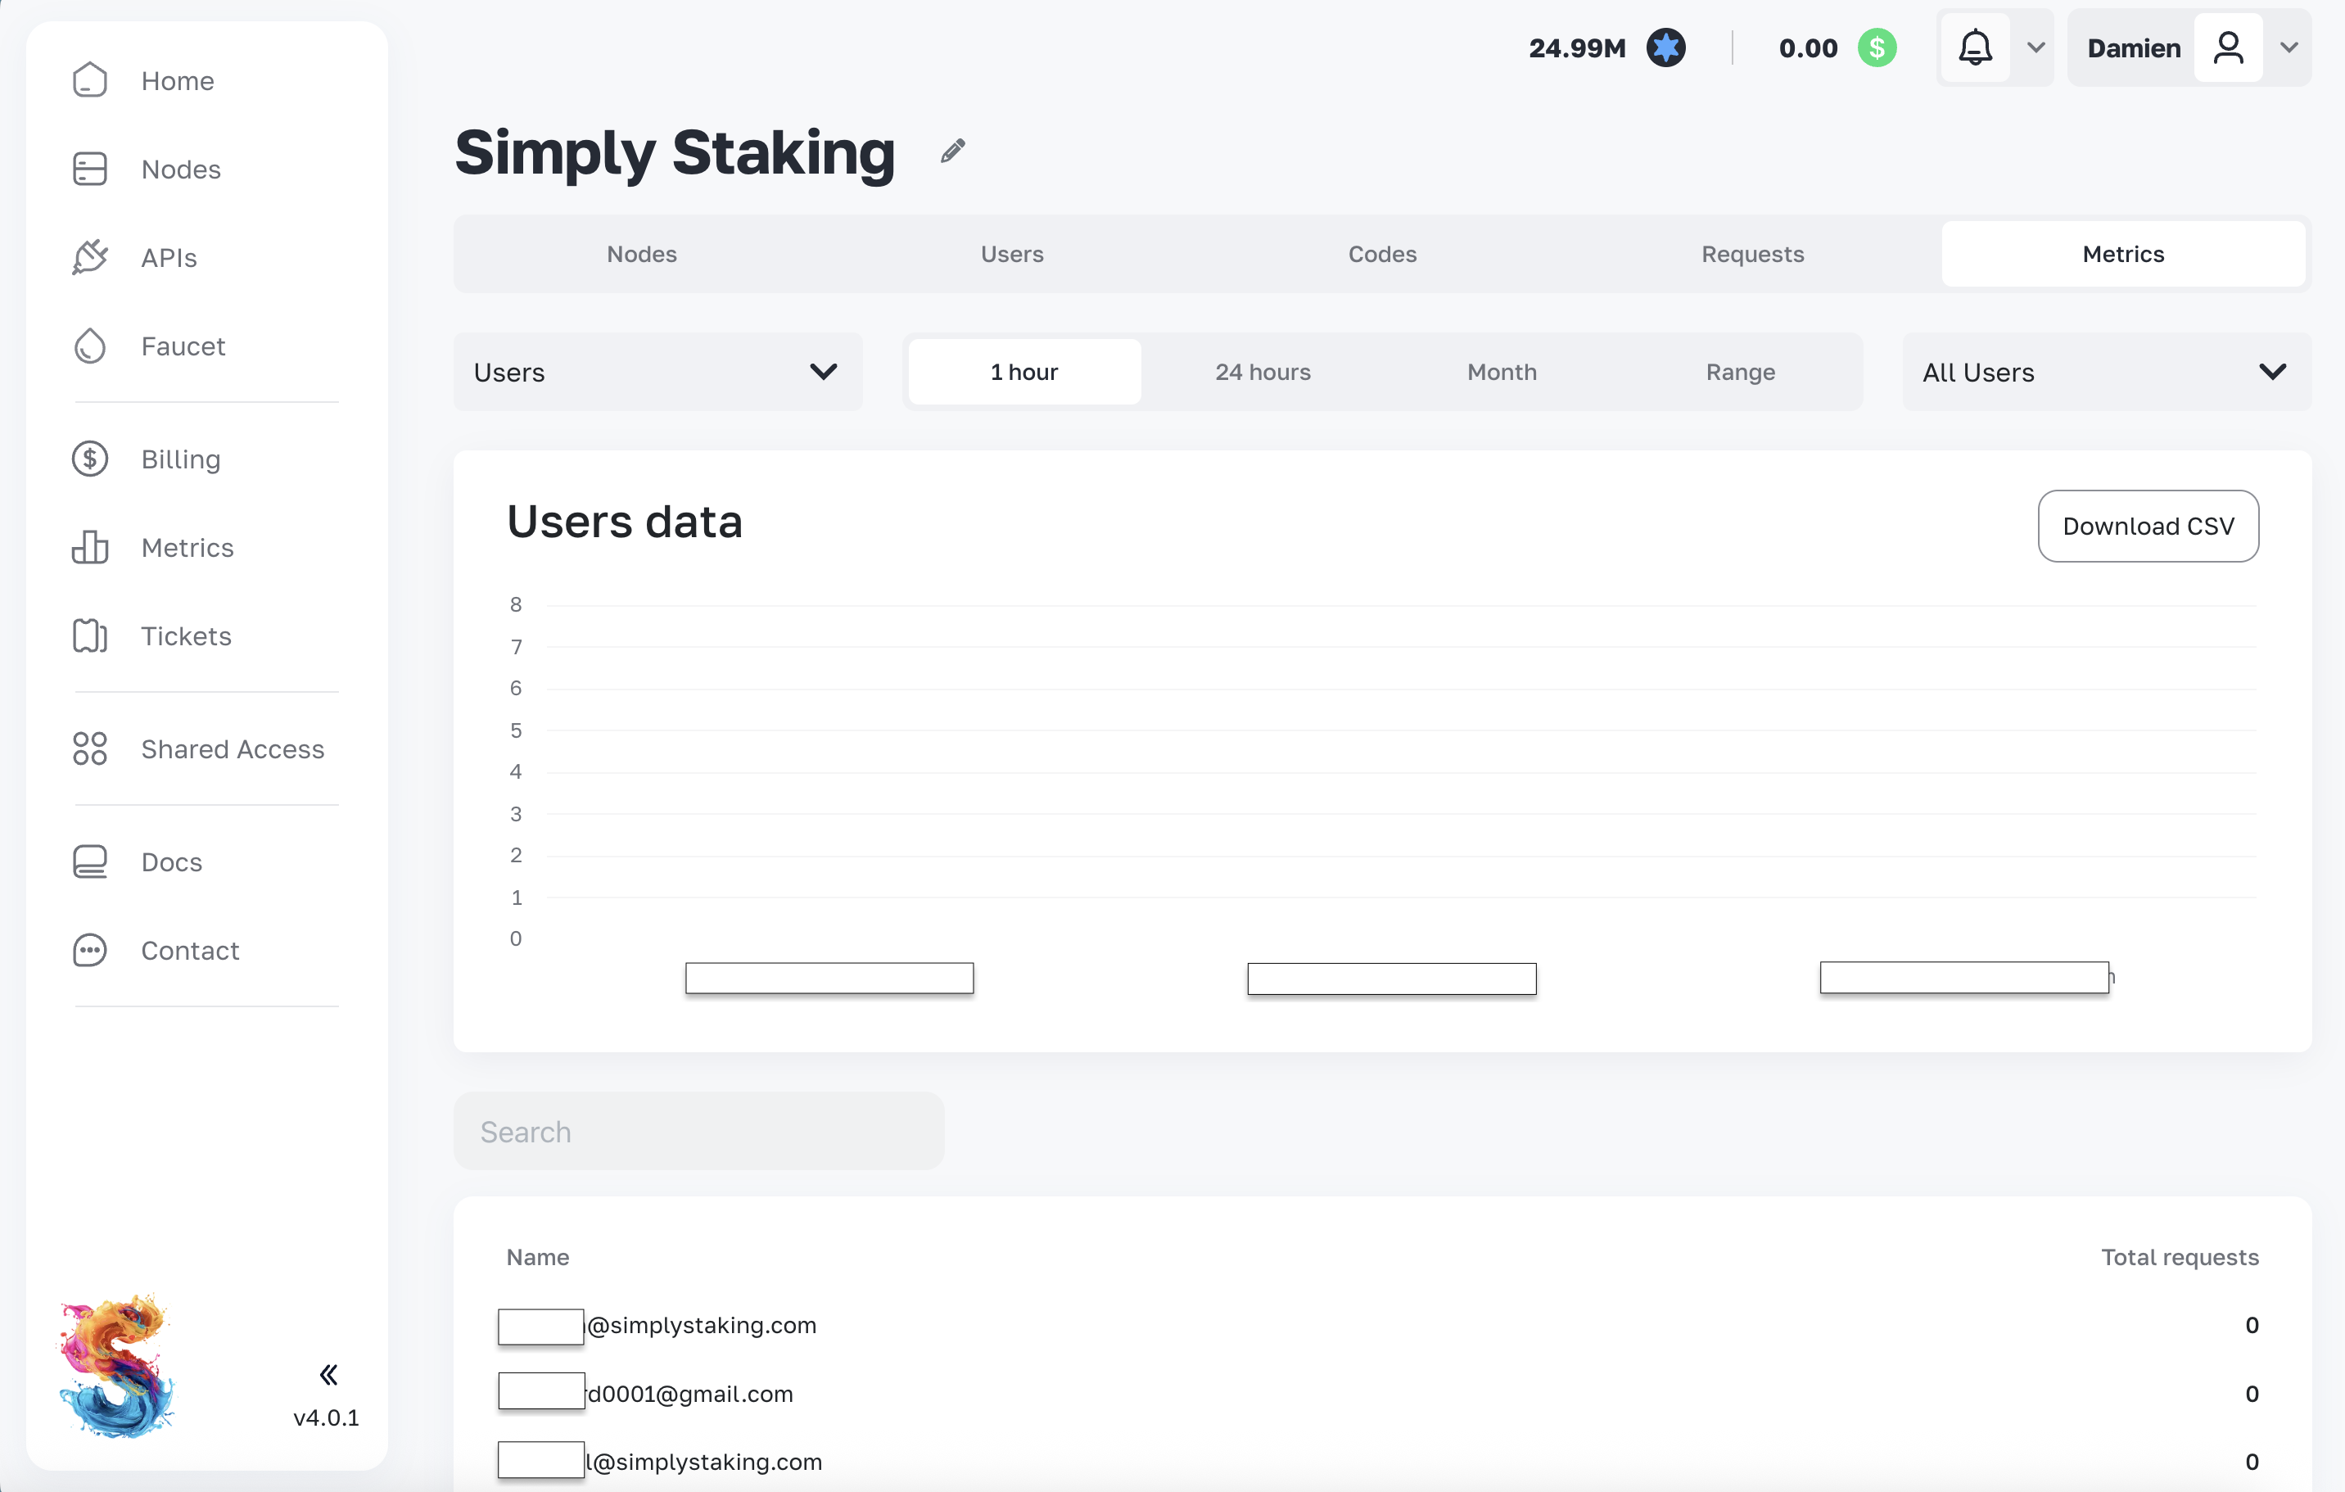This screenshot has width=2345, height=1492.
Task: Open the Docs link
Action: tap(171, 863)
